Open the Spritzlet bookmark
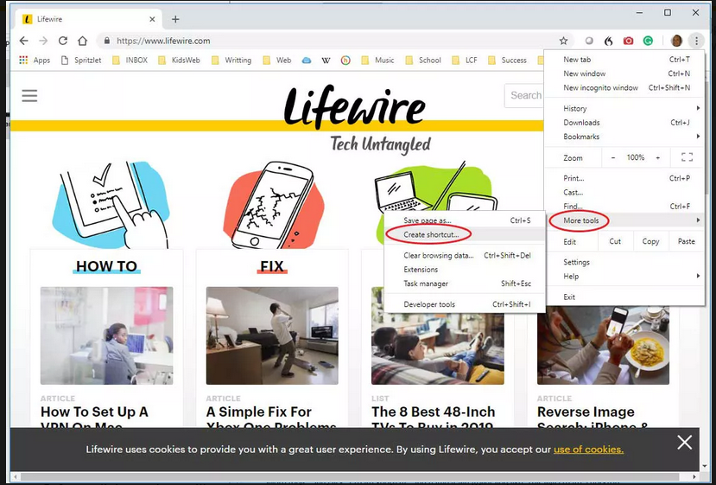The height and width of the screenshot is (485, 716). point(81,60)
